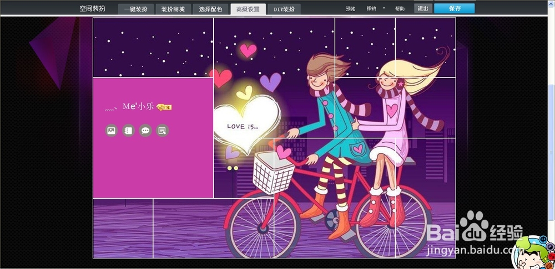Select the magenta profile module block
Viewport: 555px width, 269px height.
tap(153, 138)
